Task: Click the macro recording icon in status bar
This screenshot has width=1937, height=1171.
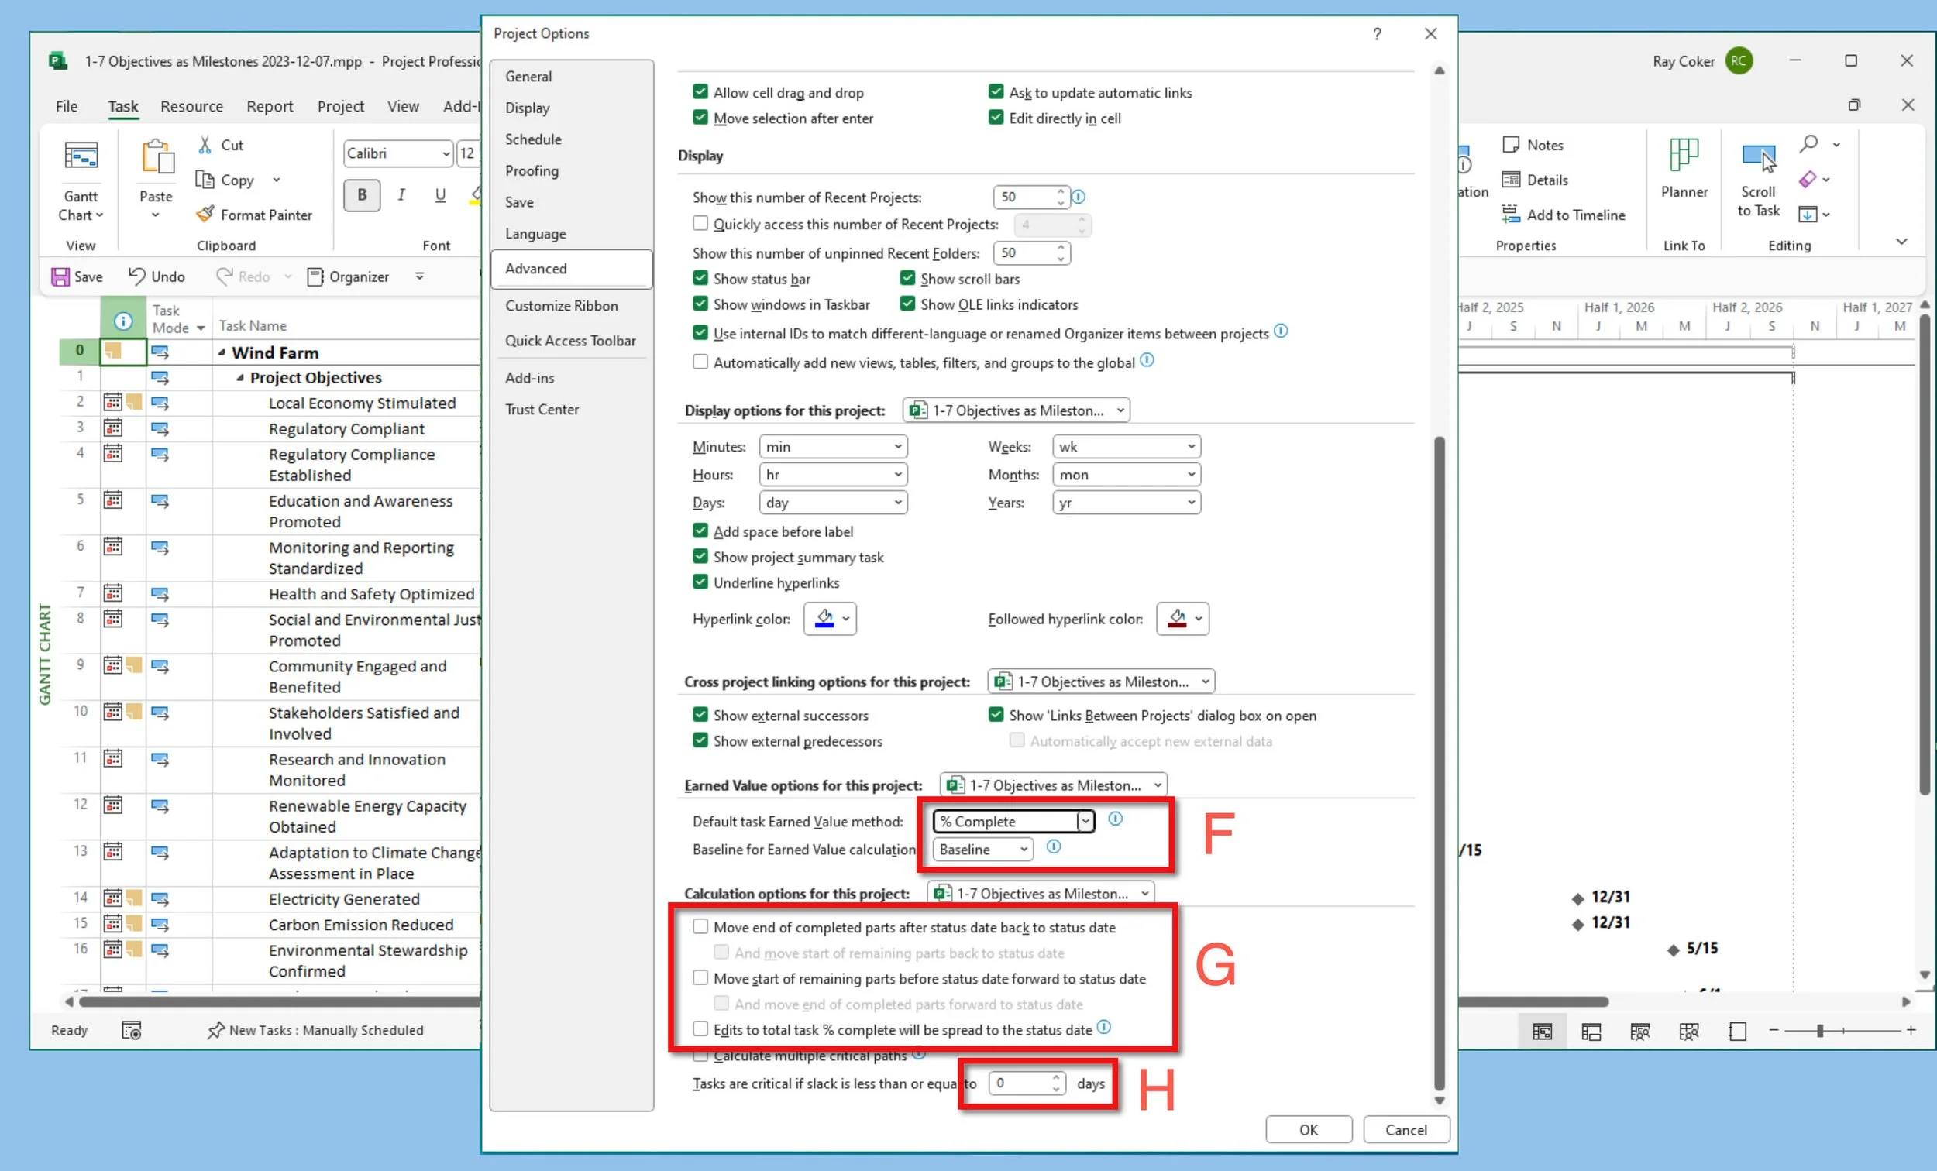Action: click(131, 1030)
